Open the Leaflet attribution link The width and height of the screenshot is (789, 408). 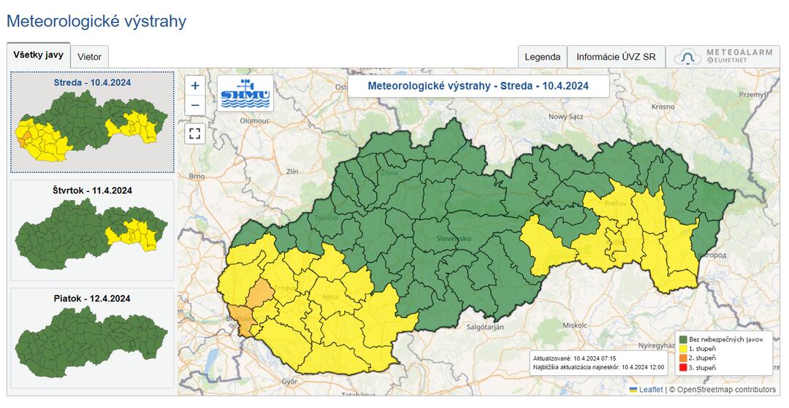(x=650, y=390)
